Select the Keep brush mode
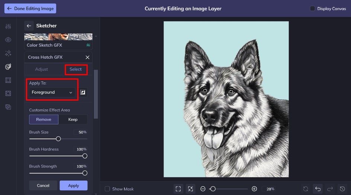Viewport: 351px width, 195px height. click(73, 120)
